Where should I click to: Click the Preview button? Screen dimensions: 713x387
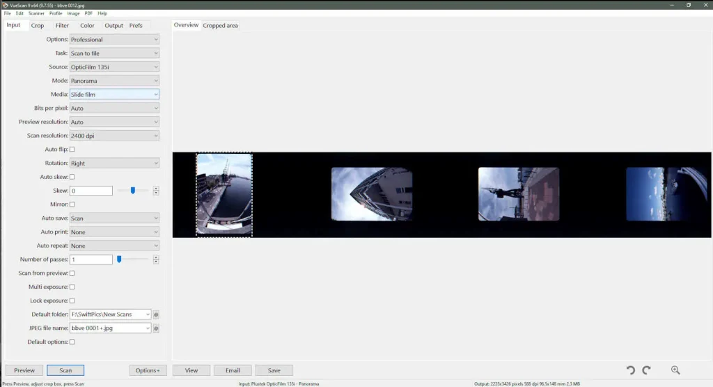click(x=24, y=370)
